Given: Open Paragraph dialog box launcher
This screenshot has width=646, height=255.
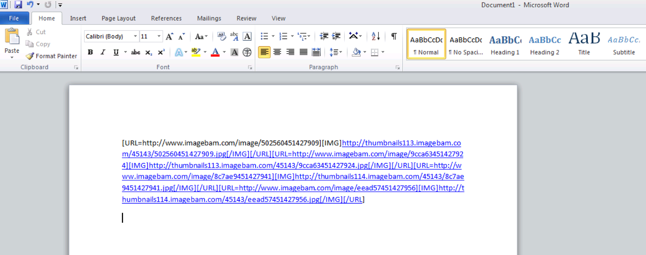Looking at the screenshot, I should 398,67.
